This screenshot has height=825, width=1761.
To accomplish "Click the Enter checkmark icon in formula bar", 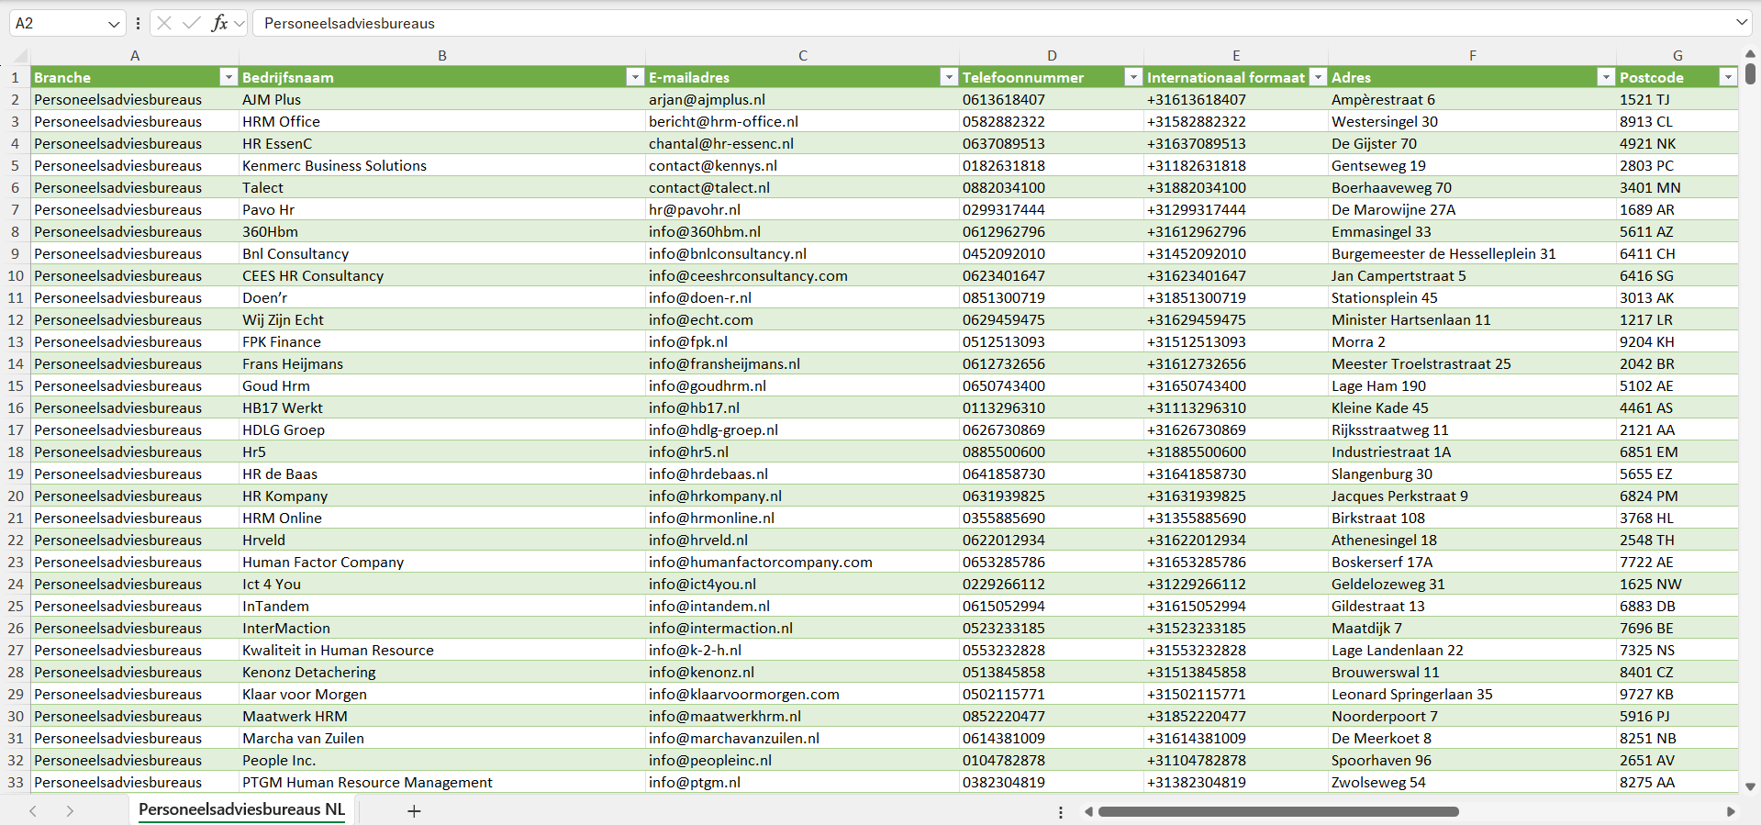I will [x=192, y=23].
